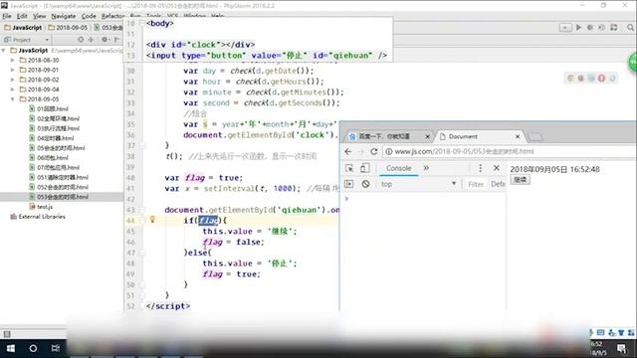Viewport: 637px width, 358px height.
Task: Select the highlighted 053 html file
Action: pos(59,197)
